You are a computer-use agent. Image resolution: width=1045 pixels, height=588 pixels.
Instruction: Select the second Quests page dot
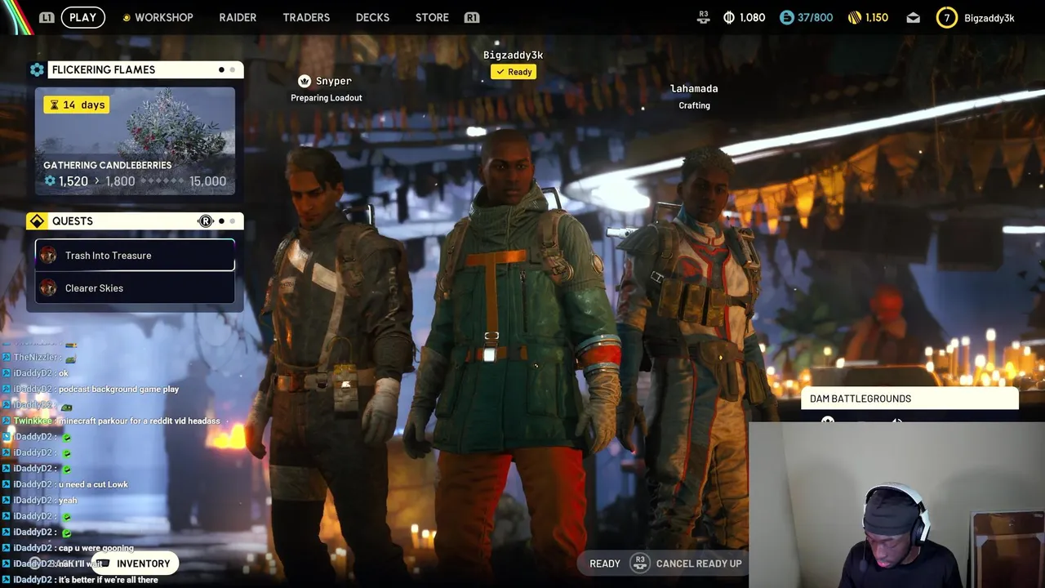tap(232, 220)
